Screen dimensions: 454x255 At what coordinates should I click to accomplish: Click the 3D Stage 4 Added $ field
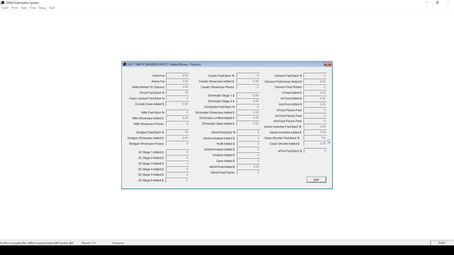(x=178, y=169)
